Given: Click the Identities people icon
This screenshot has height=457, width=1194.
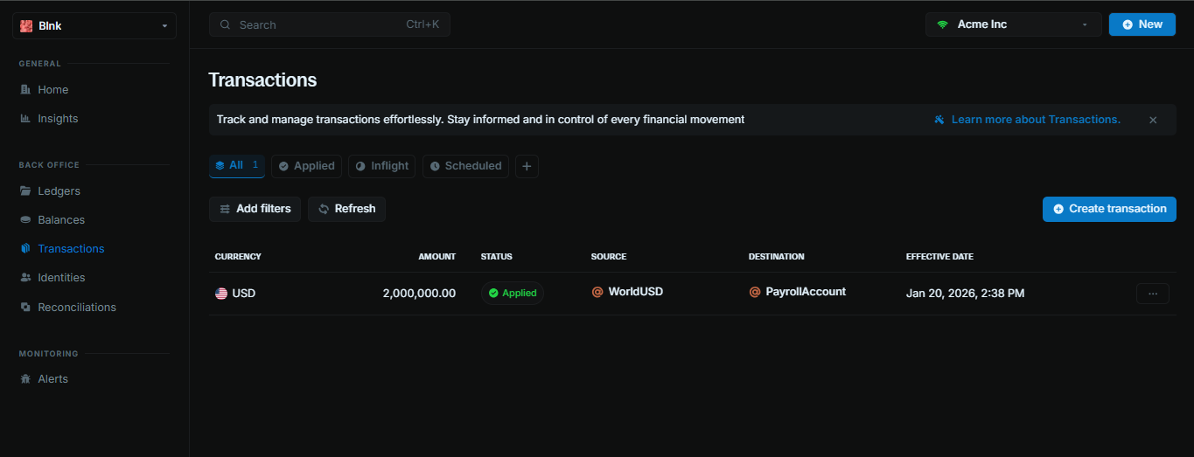Looking at the screenshot, I should 25,277.
